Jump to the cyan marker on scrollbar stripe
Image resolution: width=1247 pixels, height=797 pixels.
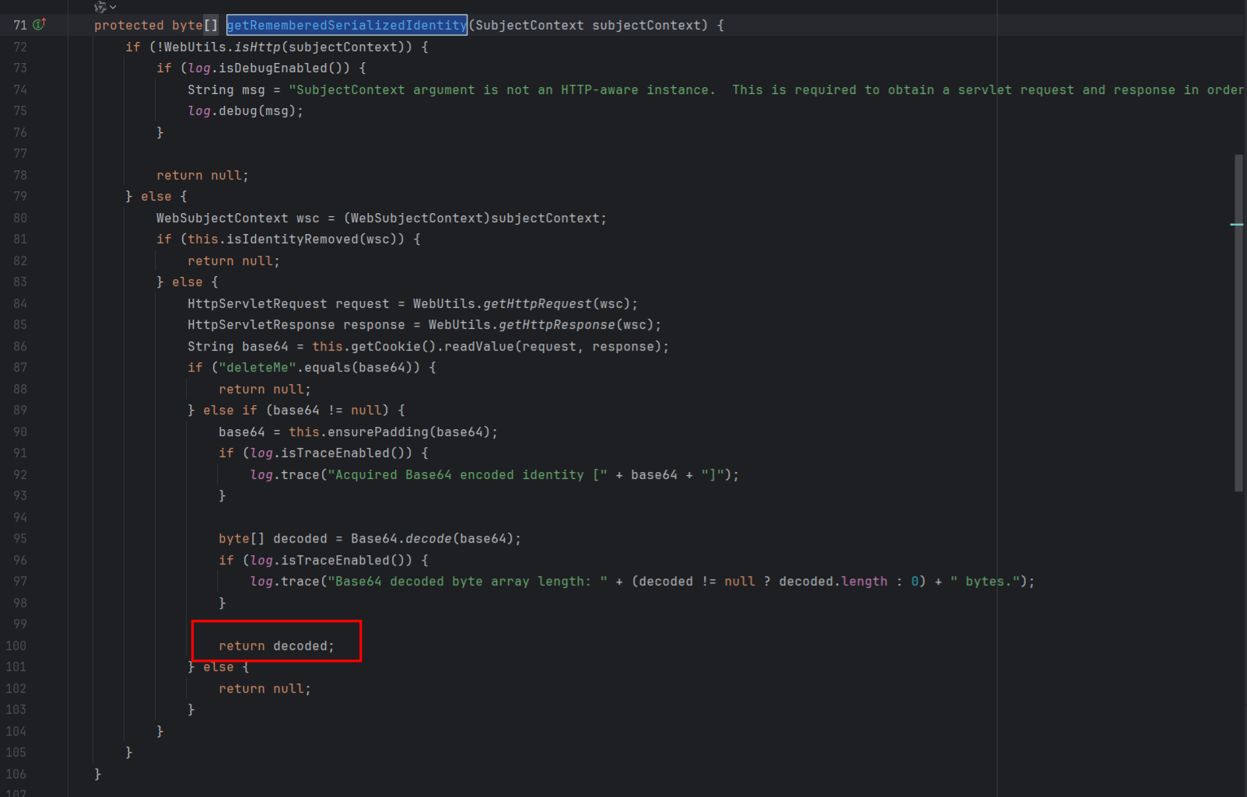pyautogui.click(x=1236, y=225)
